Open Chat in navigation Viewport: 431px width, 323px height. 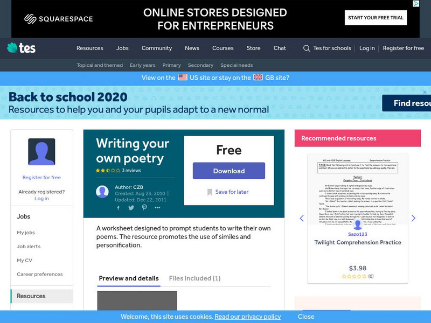tap(280, 48)
